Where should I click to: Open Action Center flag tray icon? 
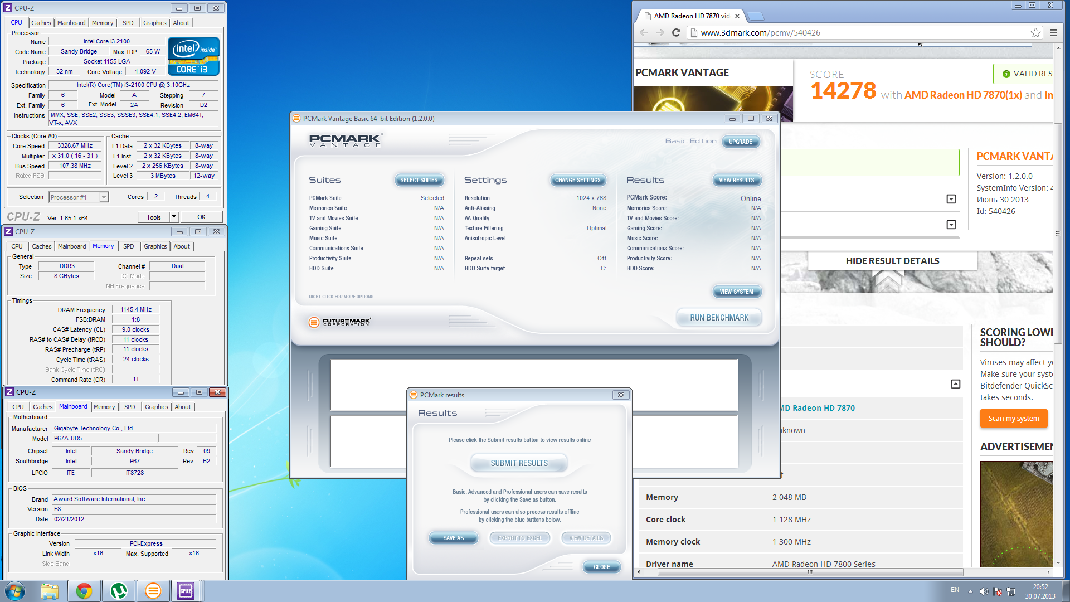(998, 591)
